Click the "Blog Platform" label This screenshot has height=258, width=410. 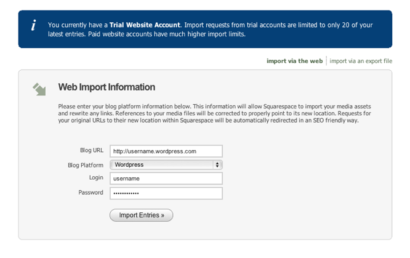(86, 165)
